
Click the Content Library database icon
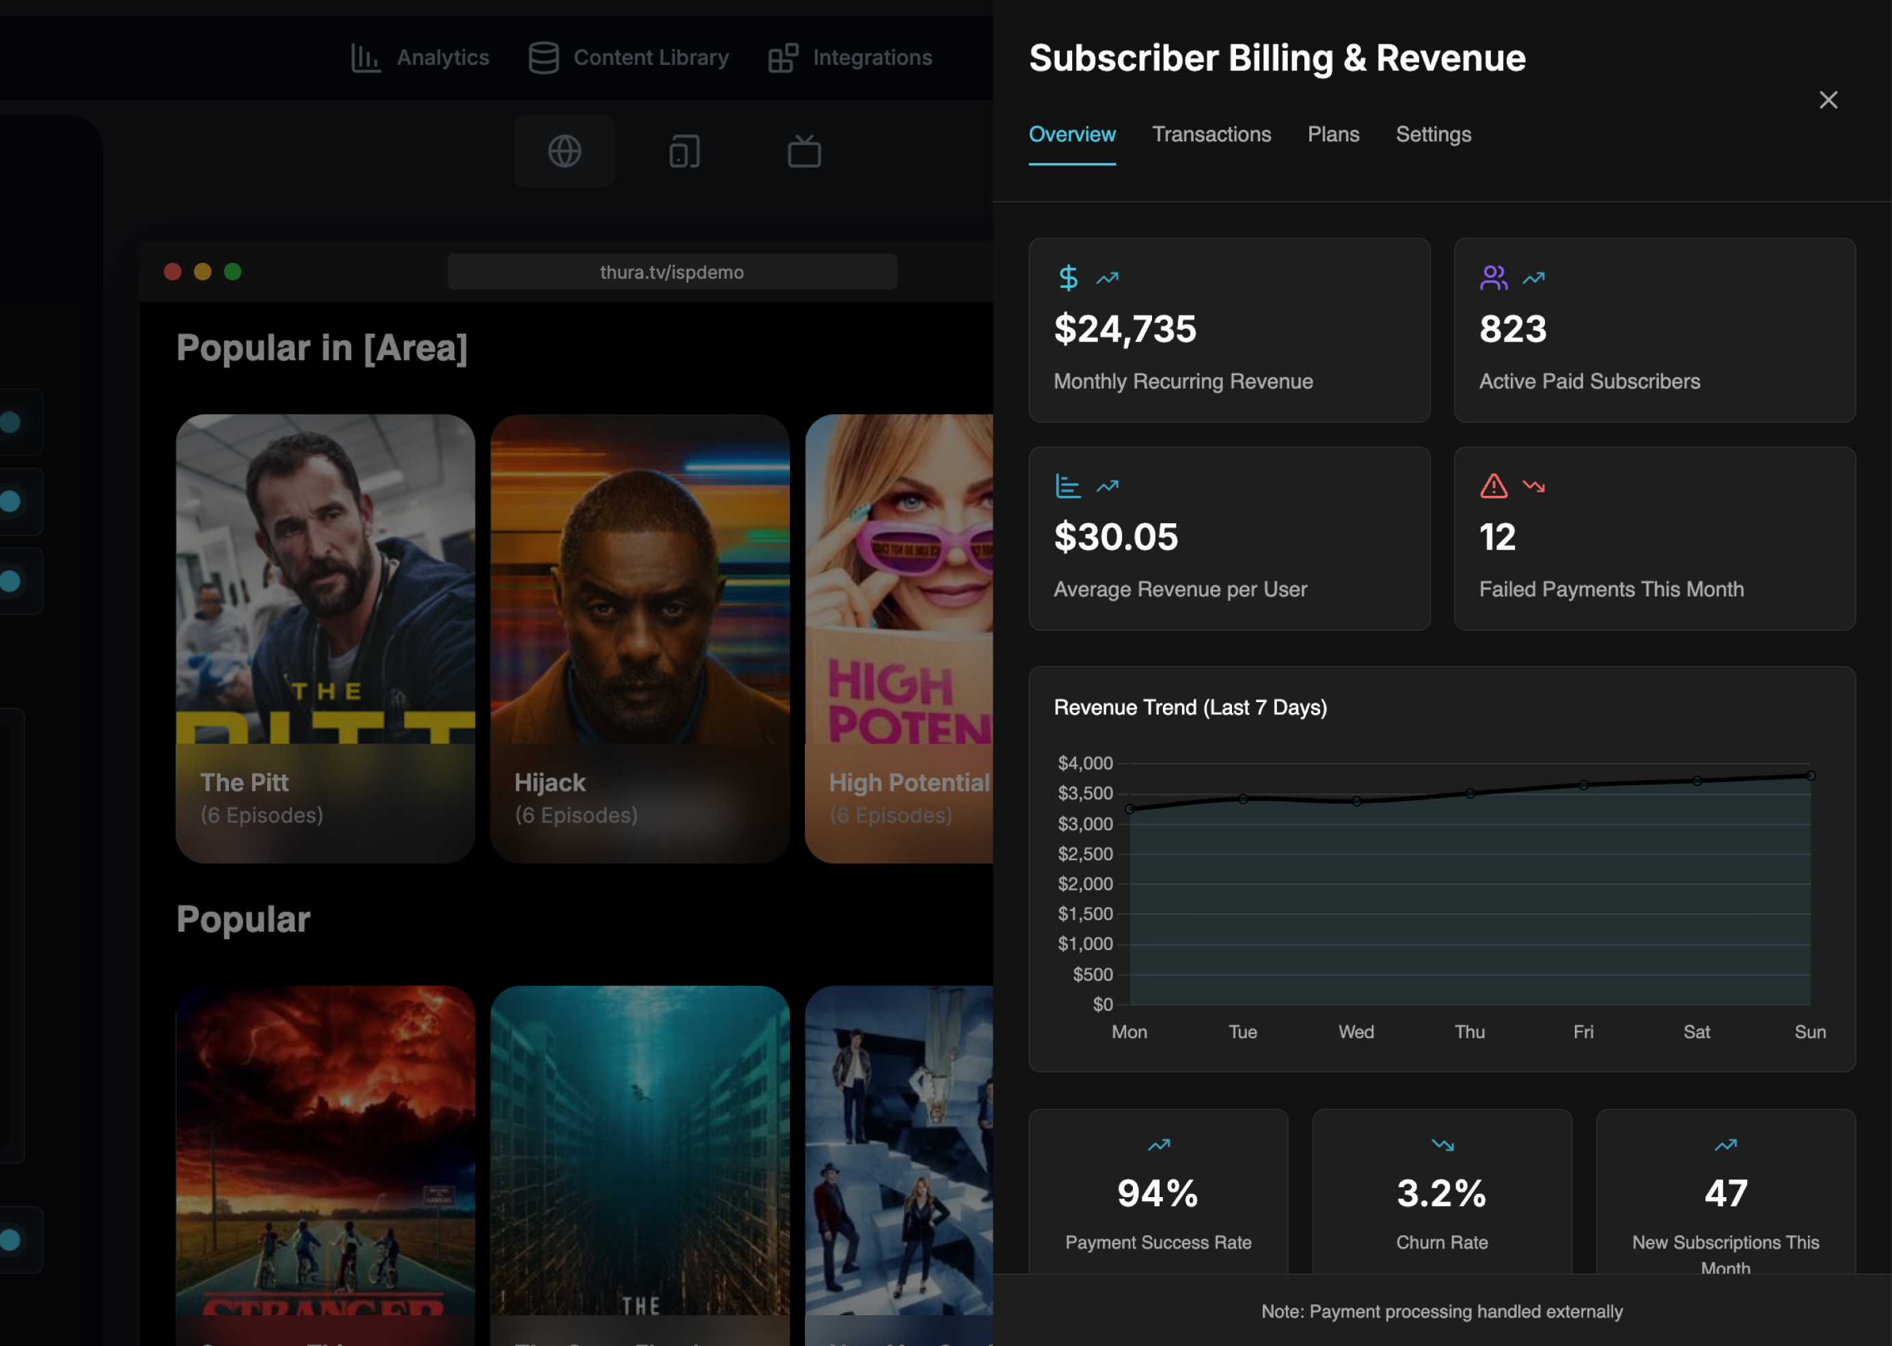(x=543, y=58)
